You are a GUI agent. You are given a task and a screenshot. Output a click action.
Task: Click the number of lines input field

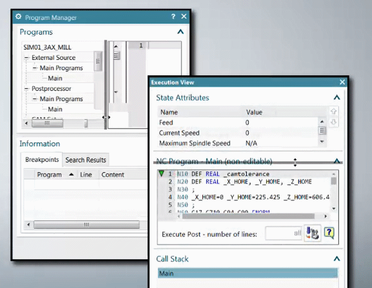(284, 233)
